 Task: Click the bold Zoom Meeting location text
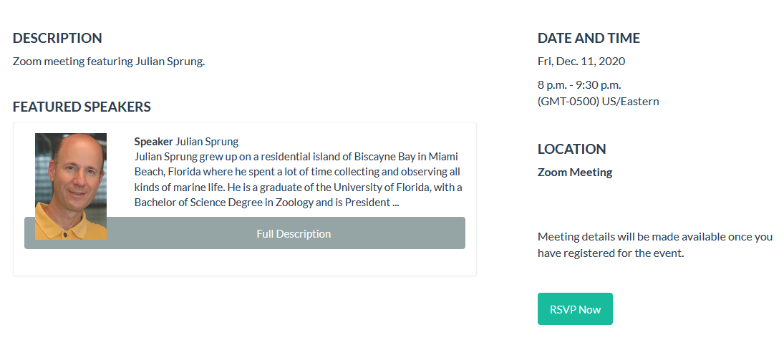[x=575, y=172]
